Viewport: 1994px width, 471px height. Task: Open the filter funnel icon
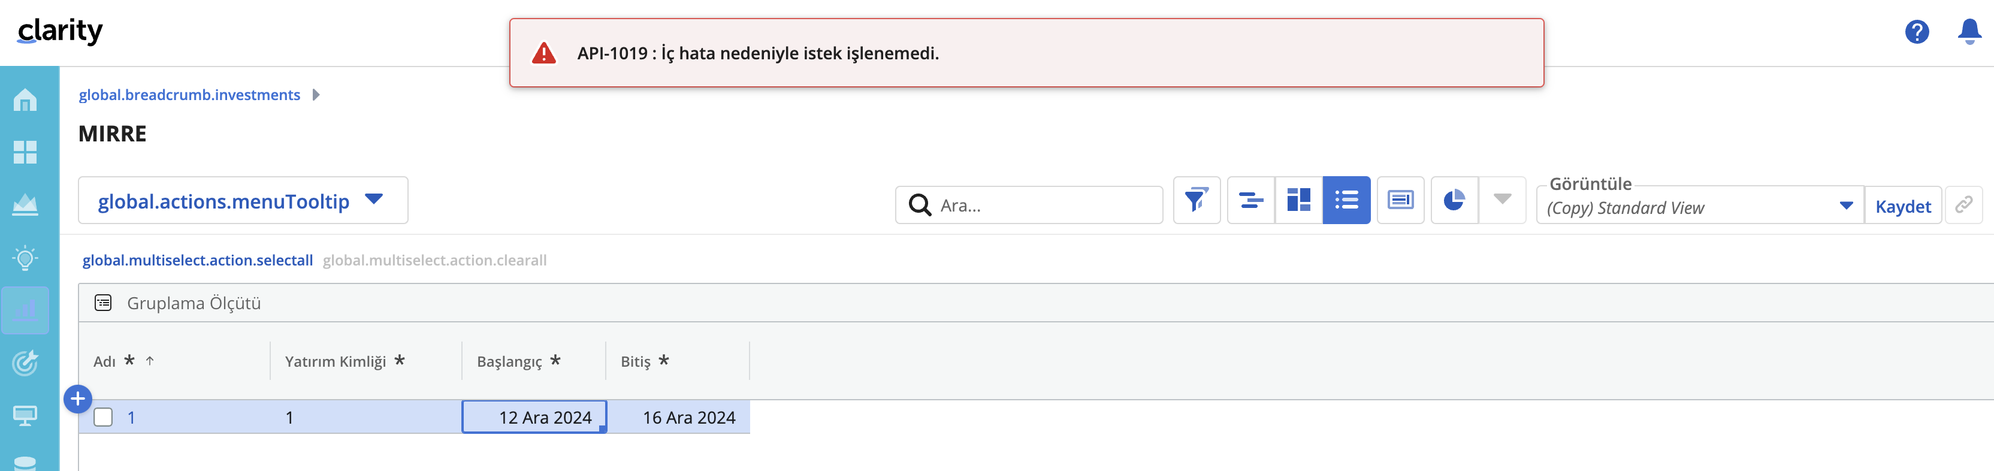[x=1196, y=200]
